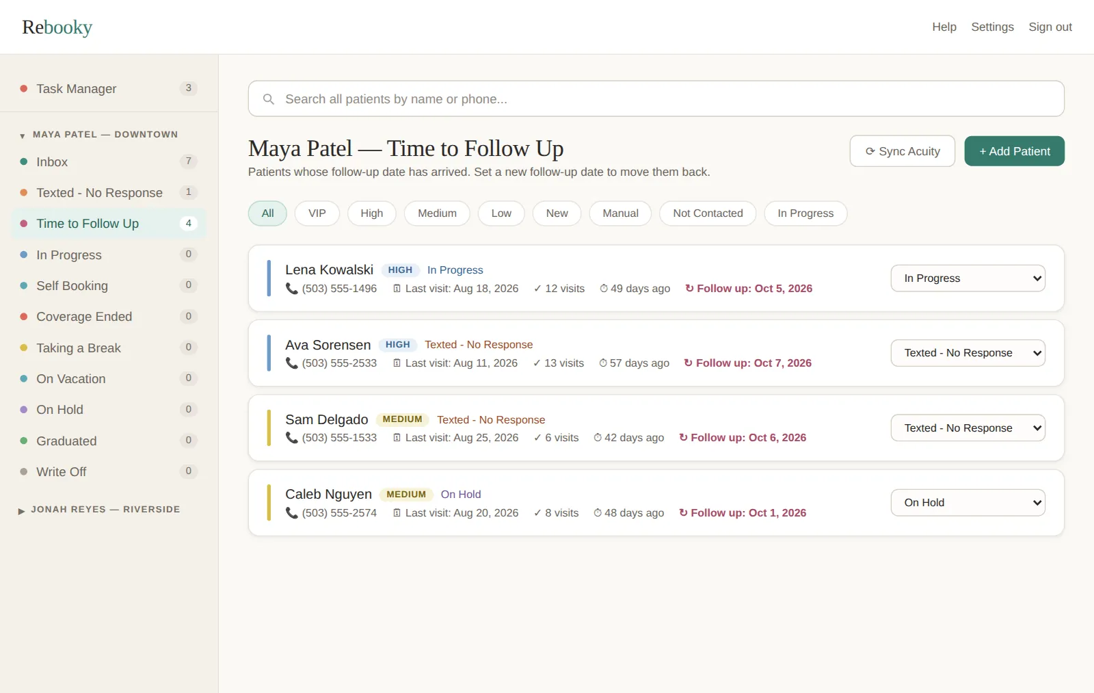Open the Help link
1094x693 pixels.
coord(944,27)
